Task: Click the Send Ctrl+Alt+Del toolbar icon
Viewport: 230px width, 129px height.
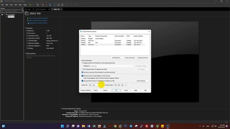Action: [x=38, y=5]
